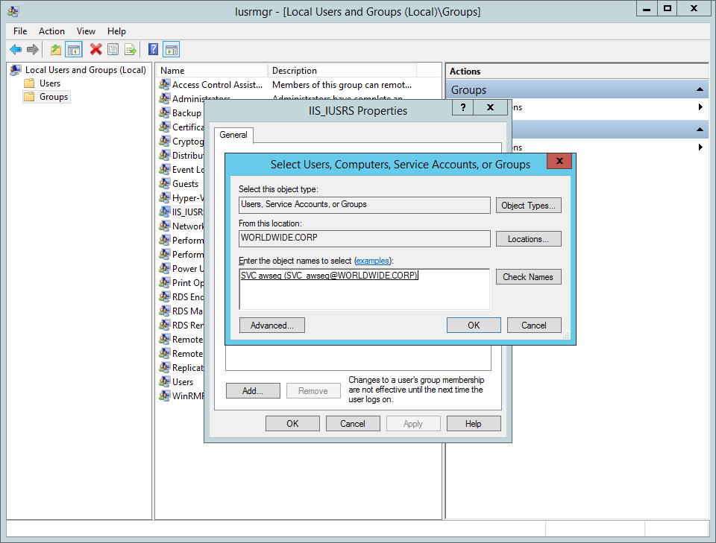
Task: Click the Event Log group icon
Action: click(x=164, y=169)
